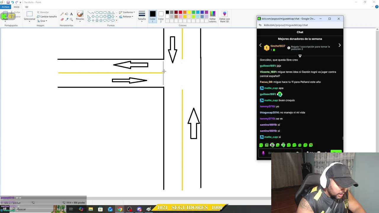Click username Vicente_1891 in the chat
The height and width of the screenshot is (213, 379).
click(268, 72)
